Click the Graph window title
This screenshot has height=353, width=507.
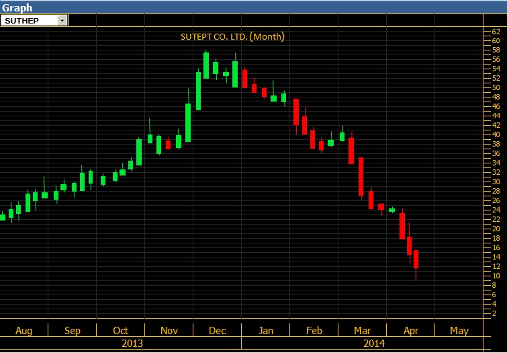tap(17, 7)
